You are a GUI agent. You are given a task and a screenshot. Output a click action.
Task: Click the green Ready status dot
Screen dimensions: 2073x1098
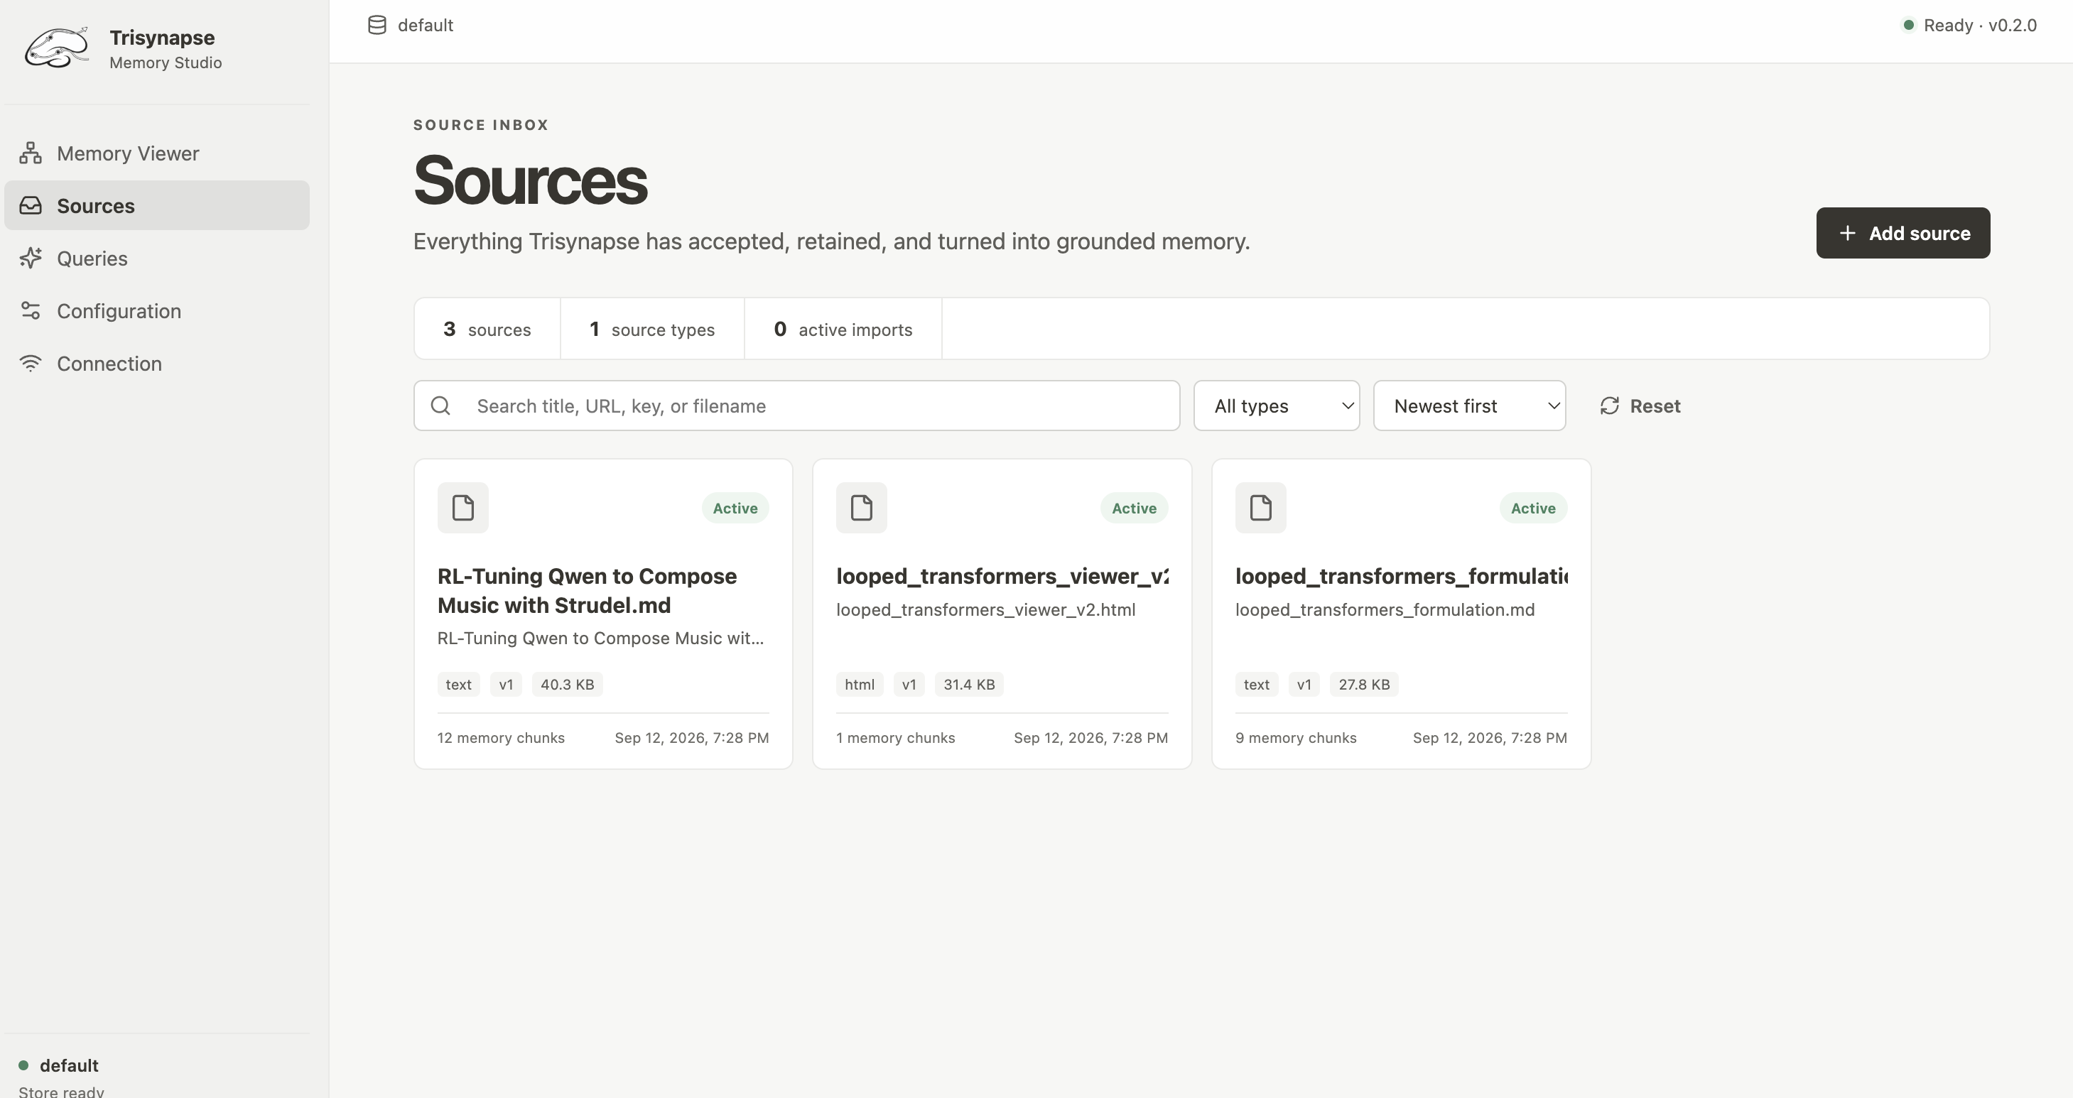[x=1907, y=25]
